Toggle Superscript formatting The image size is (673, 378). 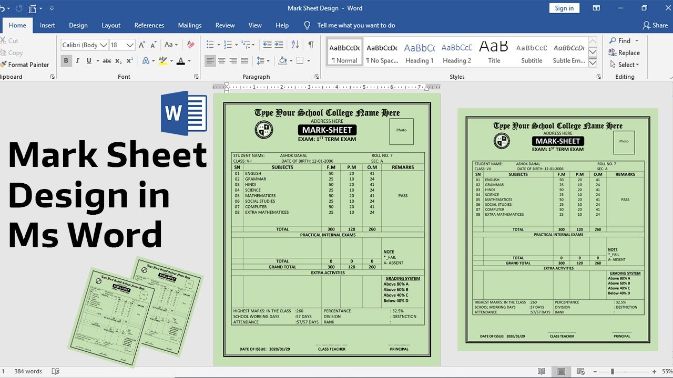point(130,61)
